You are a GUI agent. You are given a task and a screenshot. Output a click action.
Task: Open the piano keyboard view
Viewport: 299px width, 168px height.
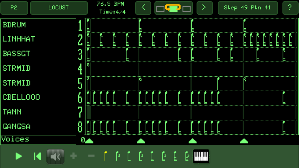pyautogui.click(x=201, y=156)
